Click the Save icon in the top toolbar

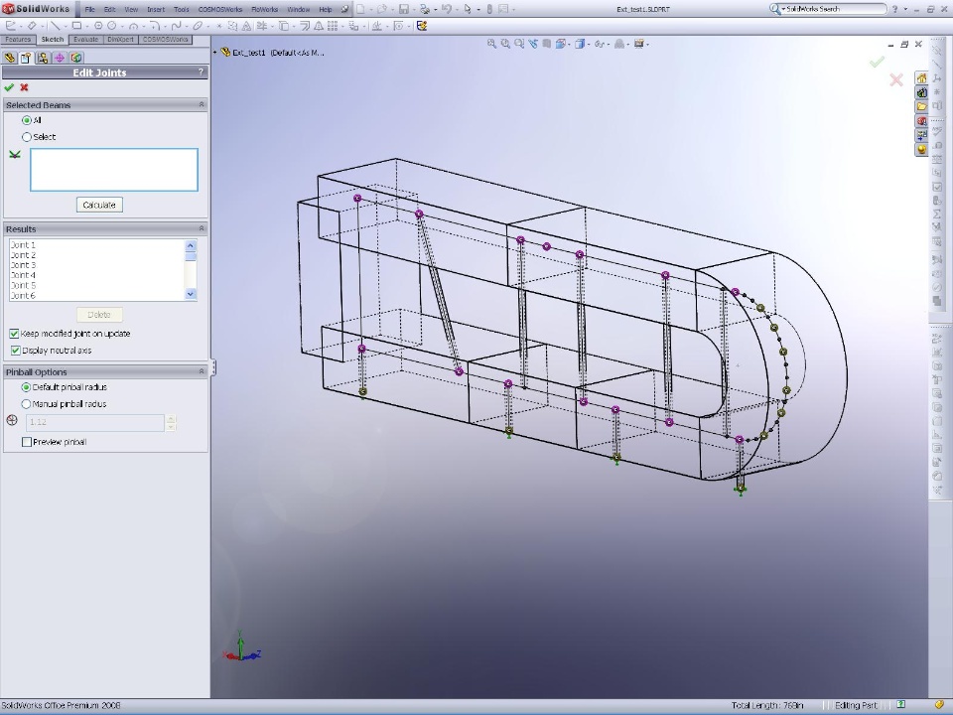tap(404, 9)
